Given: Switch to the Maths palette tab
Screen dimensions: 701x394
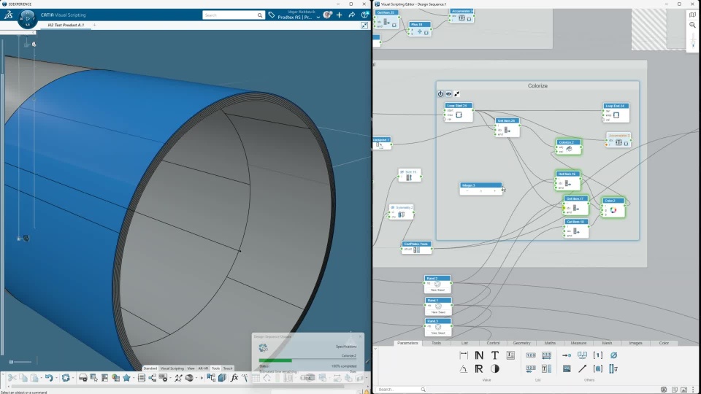Looking at the screenshot, I should (550, 343).
